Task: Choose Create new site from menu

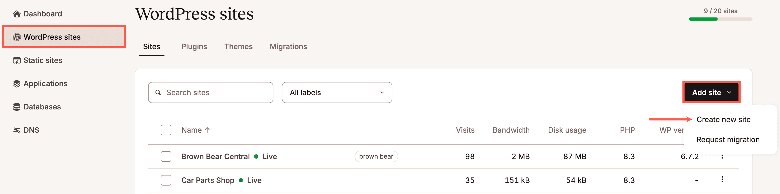Action: pos(723,119)
